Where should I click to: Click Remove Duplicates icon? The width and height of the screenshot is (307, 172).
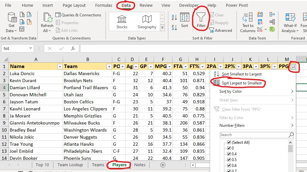tap(260, 22)
